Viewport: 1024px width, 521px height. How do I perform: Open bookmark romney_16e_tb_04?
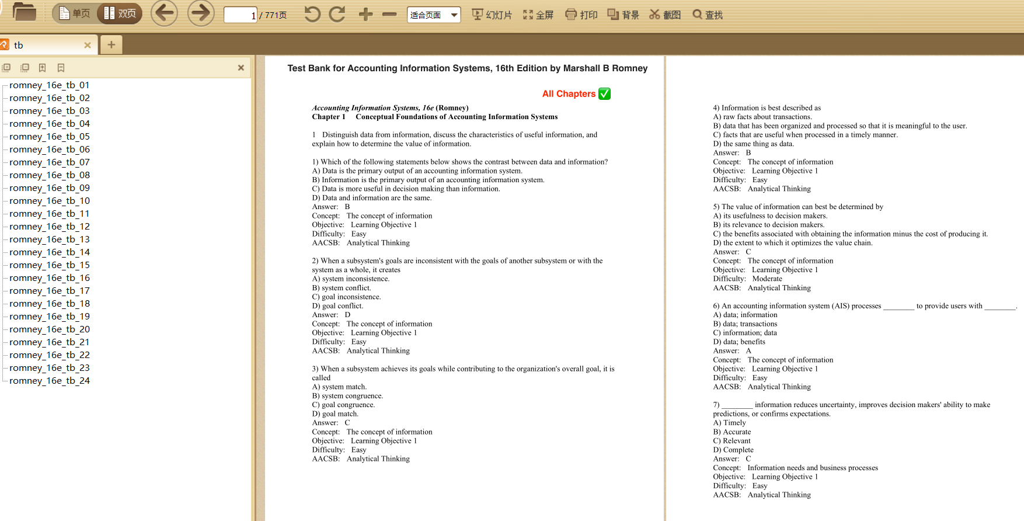[x=50, y=124]
